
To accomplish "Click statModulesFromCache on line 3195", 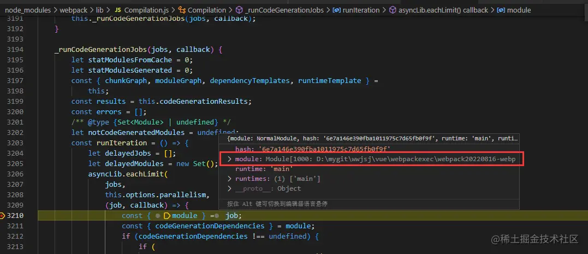I will click(130, 60).
